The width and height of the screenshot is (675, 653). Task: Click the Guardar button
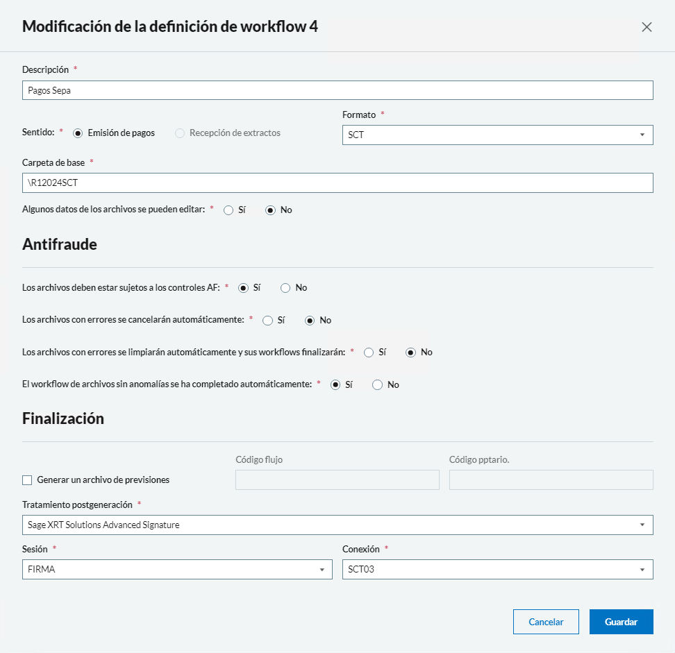(x=621, y=622)
